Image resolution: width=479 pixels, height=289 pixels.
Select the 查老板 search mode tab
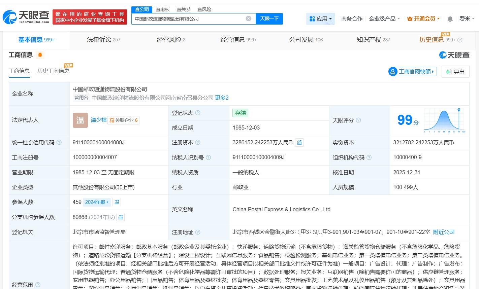[x=163, y=9]
